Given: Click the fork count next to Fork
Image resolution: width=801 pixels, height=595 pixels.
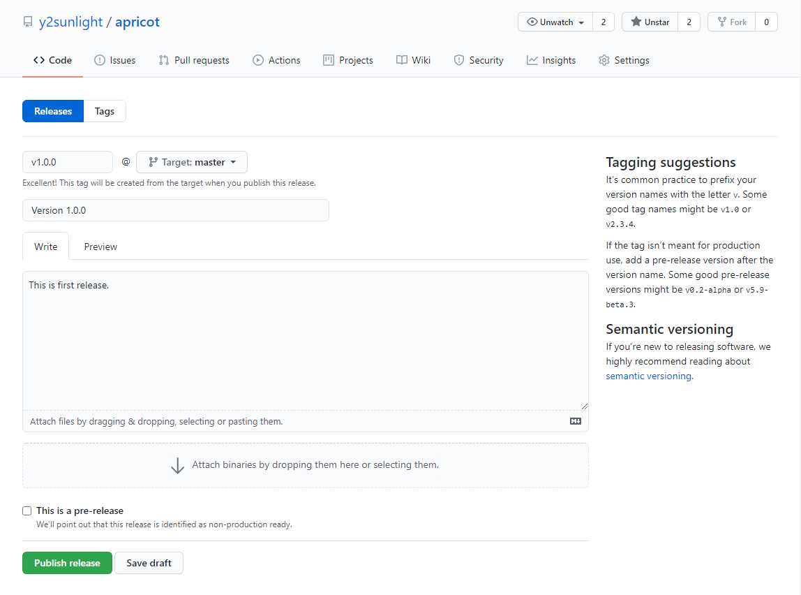Looking at the screenshot, I should coord(766,22).
